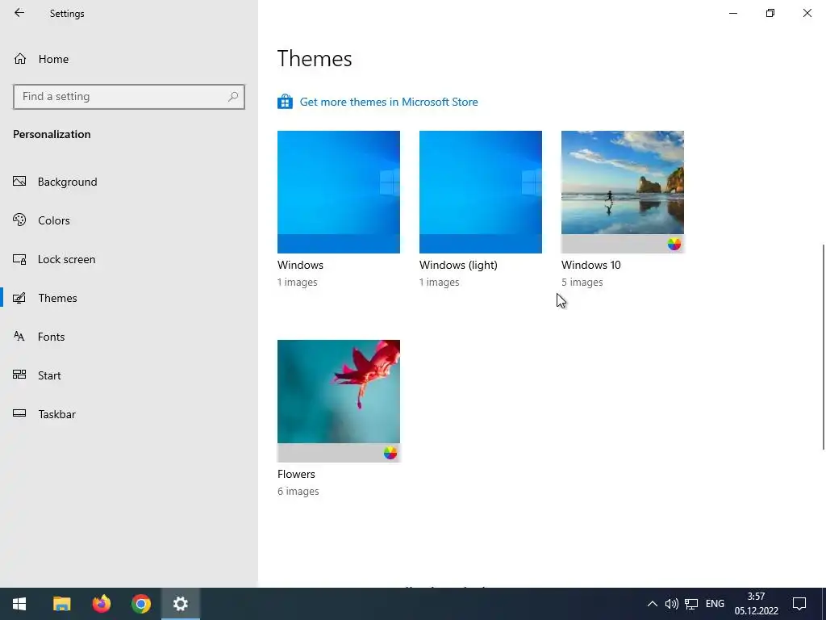Open clock showing 3:57
Viewport: 826px width, 620px height.
pyautogui.click(x=756, y=604)
